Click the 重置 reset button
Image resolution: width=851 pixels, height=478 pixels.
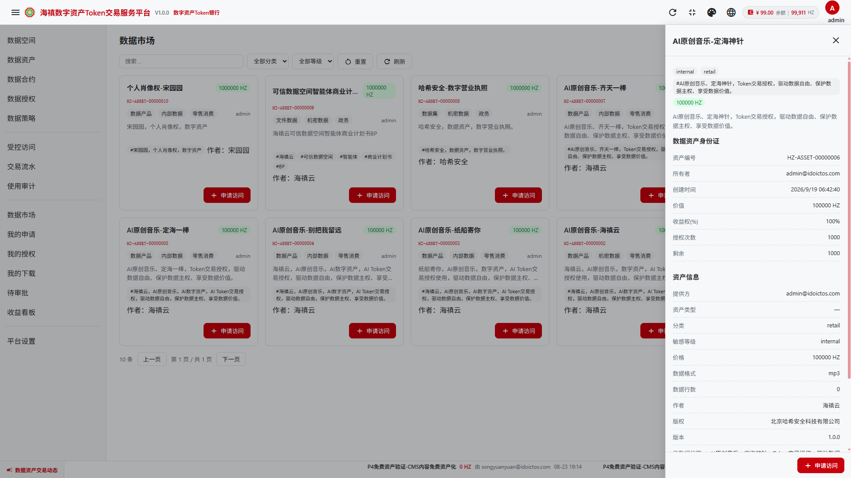tap(356, 62)
